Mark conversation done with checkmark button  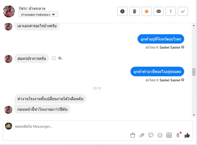tap(183, 11)
